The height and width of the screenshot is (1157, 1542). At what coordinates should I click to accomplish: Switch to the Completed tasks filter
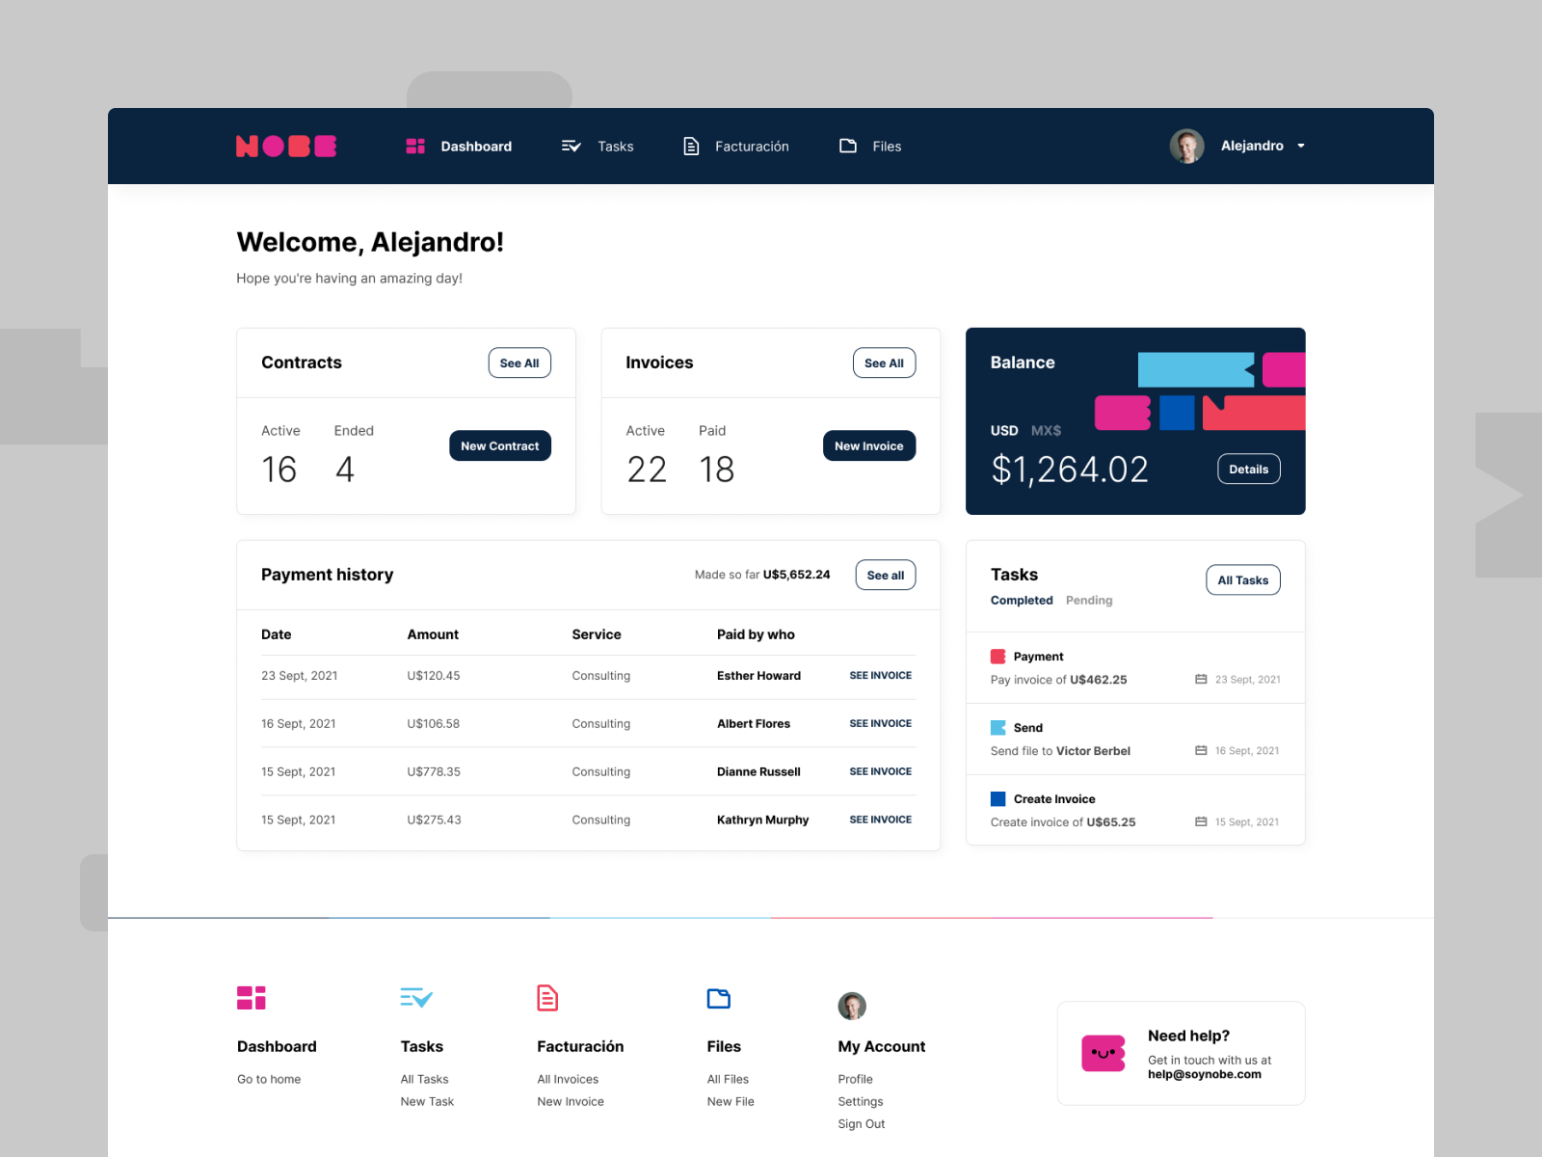point(1022,600)
